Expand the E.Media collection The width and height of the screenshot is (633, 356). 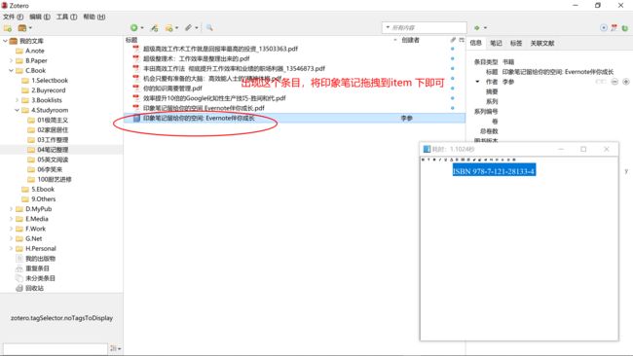tap(11, 219)
